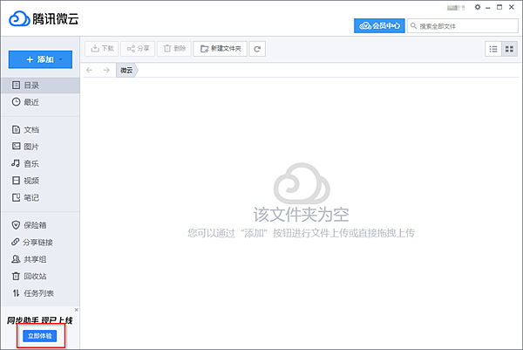
Task: Close the sync assistant promo banner
Action: tap(77, 310)
